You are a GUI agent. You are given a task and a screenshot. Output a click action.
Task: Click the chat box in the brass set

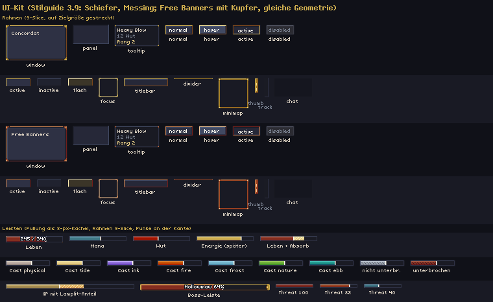pos(293,87)
